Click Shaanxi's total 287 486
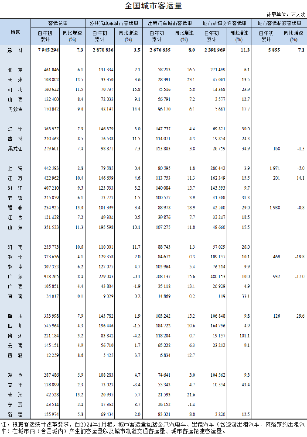Viewport: 307px width, 437px height. coord(51,375)
